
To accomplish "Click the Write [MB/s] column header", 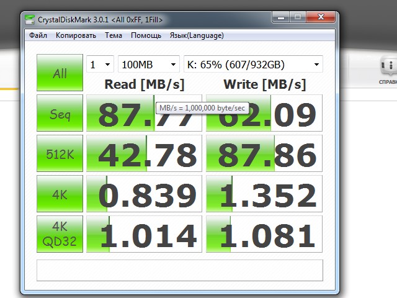I will point(265,84).
